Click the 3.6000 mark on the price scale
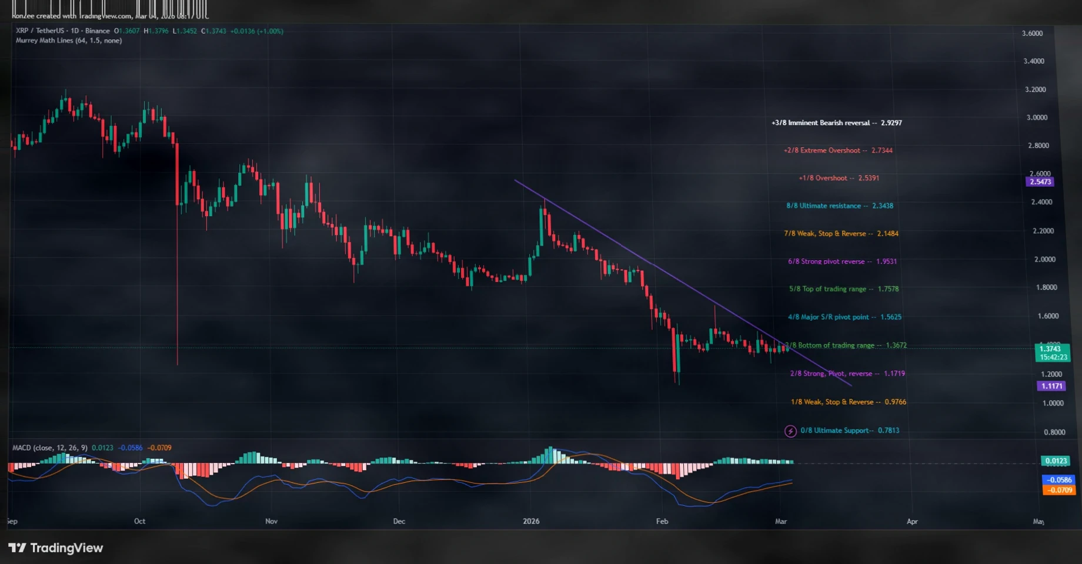 coord(1032,33)
